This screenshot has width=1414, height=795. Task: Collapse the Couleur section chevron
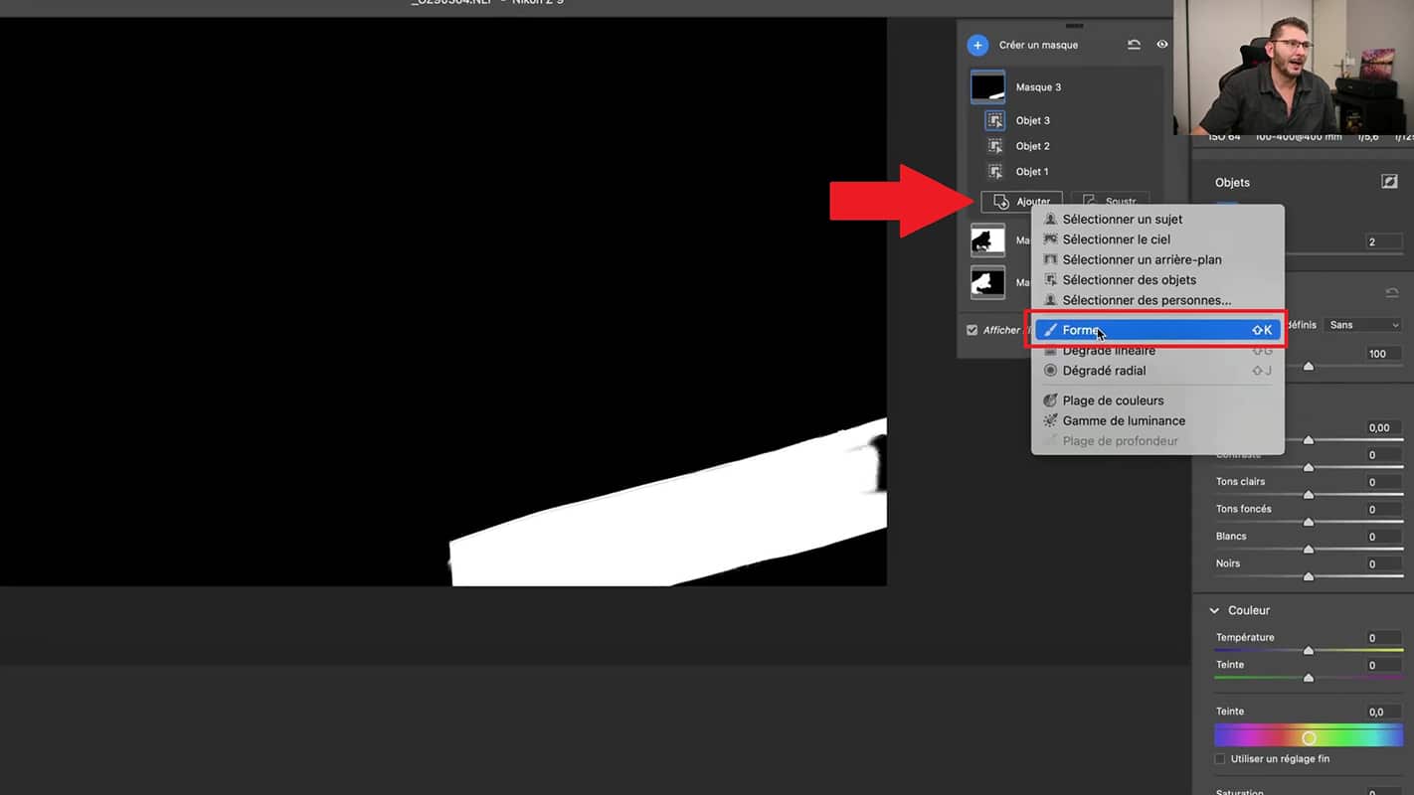coord(1214,610)
